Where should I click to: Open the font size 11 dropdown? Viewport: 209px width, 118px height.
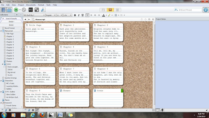click(x=59, y=15)
